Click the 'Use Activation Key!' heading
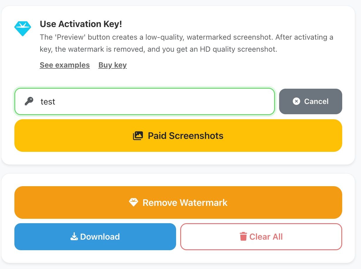 (x=80, y=24)
